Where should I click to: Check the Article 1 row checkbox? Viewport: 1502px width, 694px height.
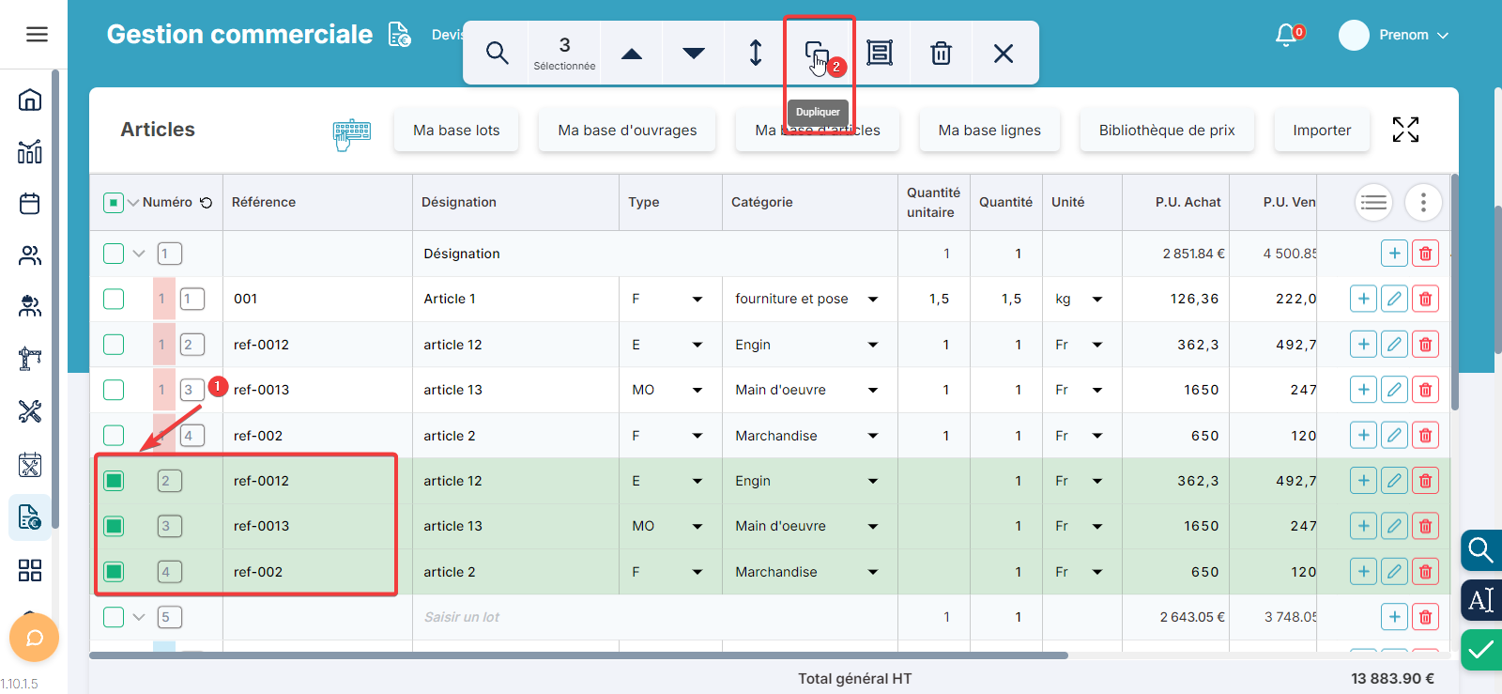click(x=114, y=299)
